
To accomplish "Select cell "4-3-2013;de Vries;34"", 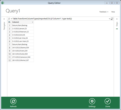I will coord(23,38).
